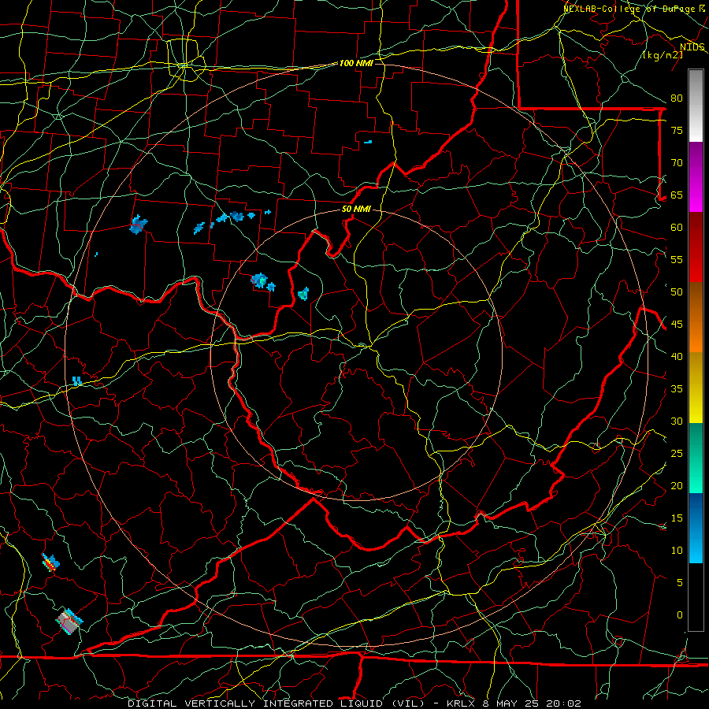
Task: Click the 10 value on the color scale
Action: click(x=677, y=551)
